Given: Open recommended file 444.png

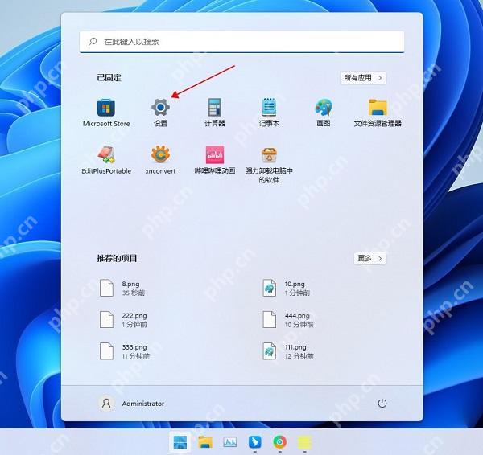Looking at the screenshot, I should (x=287, y=320).
